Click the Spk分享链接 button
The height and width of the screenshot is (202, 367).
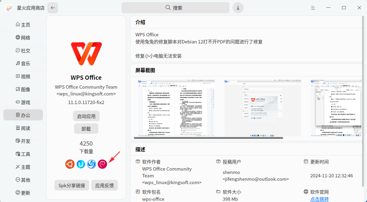click(x=72, y=185)
